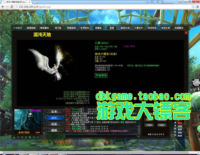The image size is (200, 155).
Task: Click the browser back arrow
Action: (x=3, y=7)
